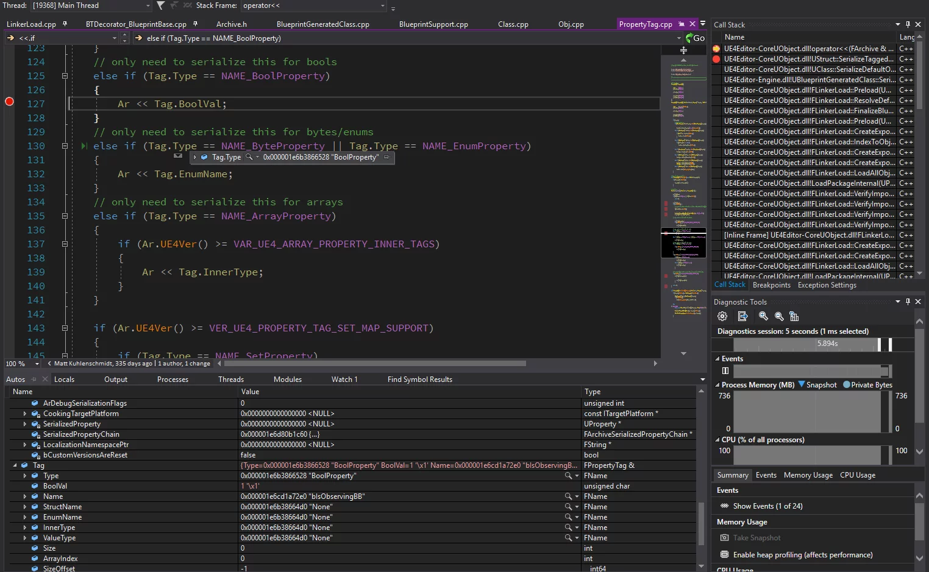Switch to the BlueprintSupport.cpp tab
Viewport: 929px width, 572px height.
click(x=433, y=24)
